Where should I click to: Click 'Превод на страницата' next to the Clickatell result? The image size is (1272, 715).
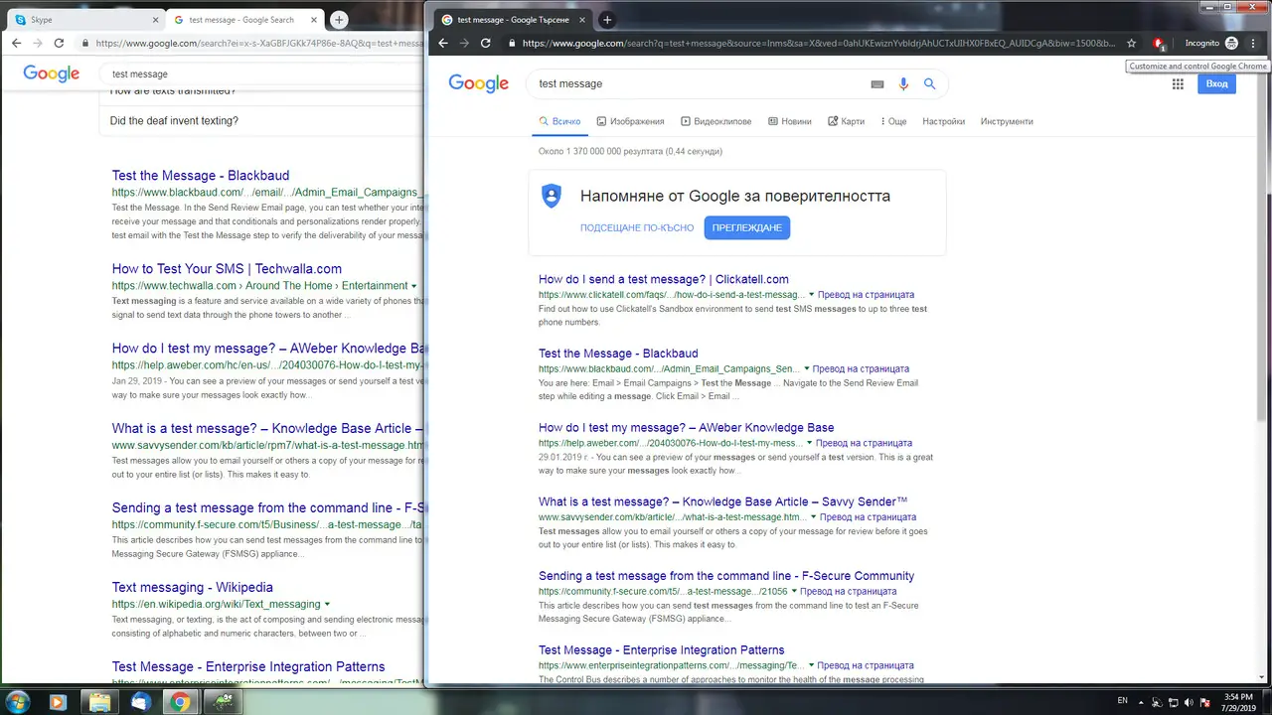pos(866,295)
